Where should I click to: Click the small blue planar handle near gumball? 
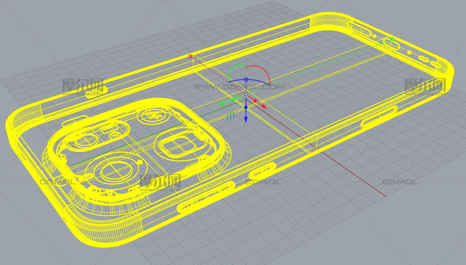(x=230, y=117)
